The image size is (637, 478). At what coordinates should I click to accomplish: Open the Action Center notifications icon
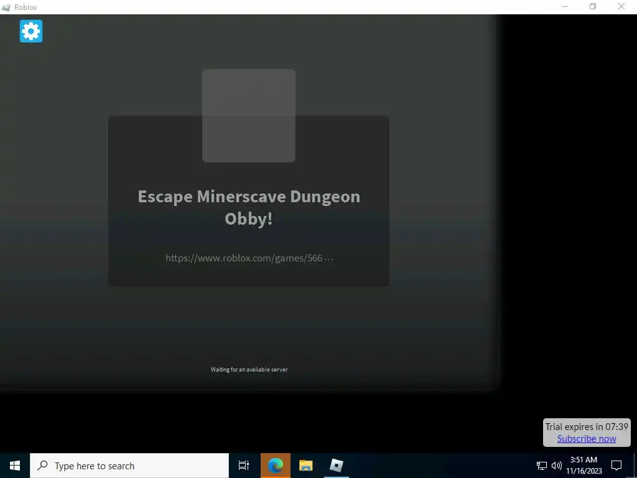pos(616,466)
